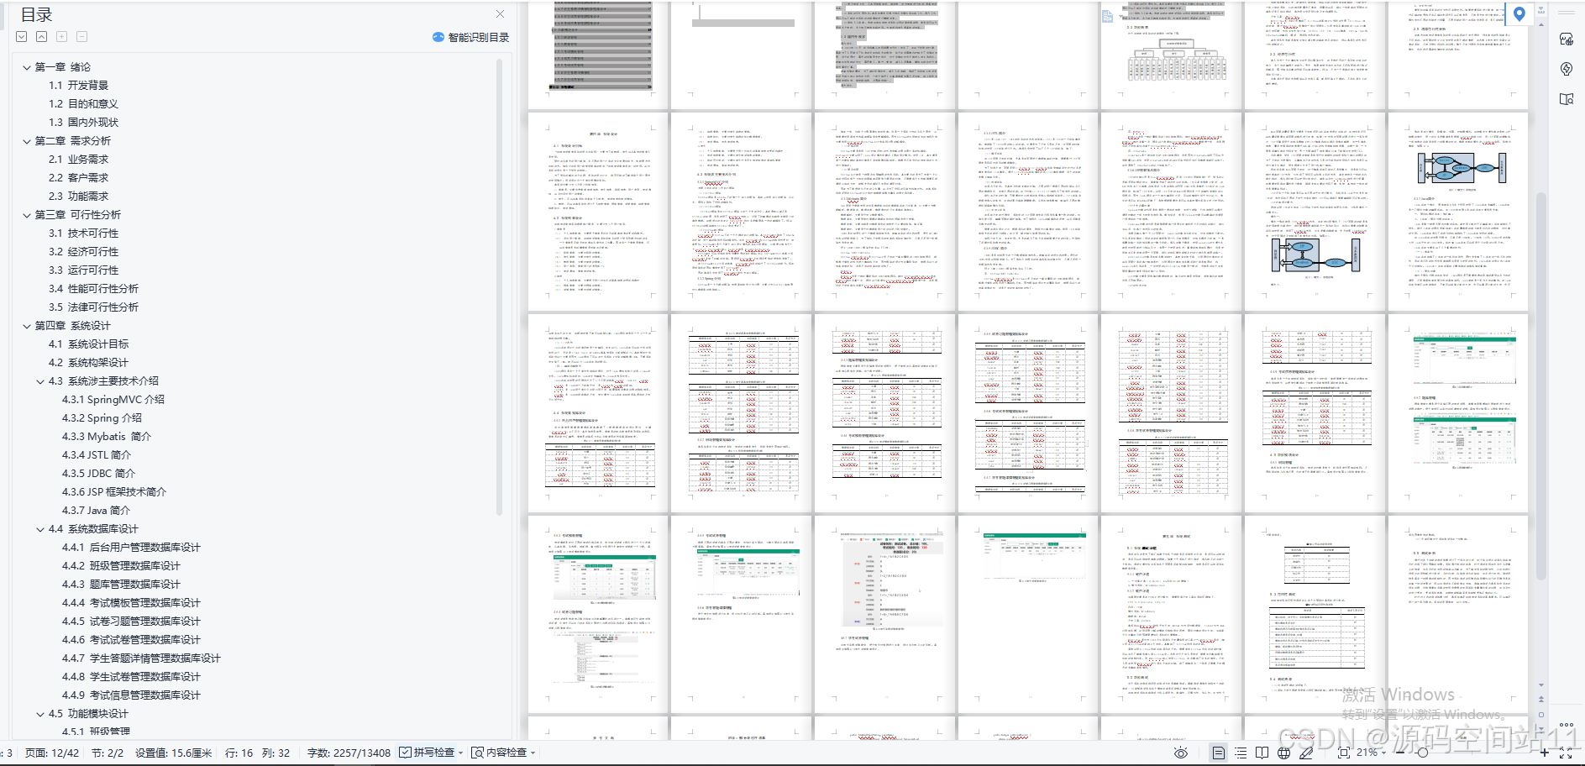Click 智能识别目录 smart outline button

(470, 37)
